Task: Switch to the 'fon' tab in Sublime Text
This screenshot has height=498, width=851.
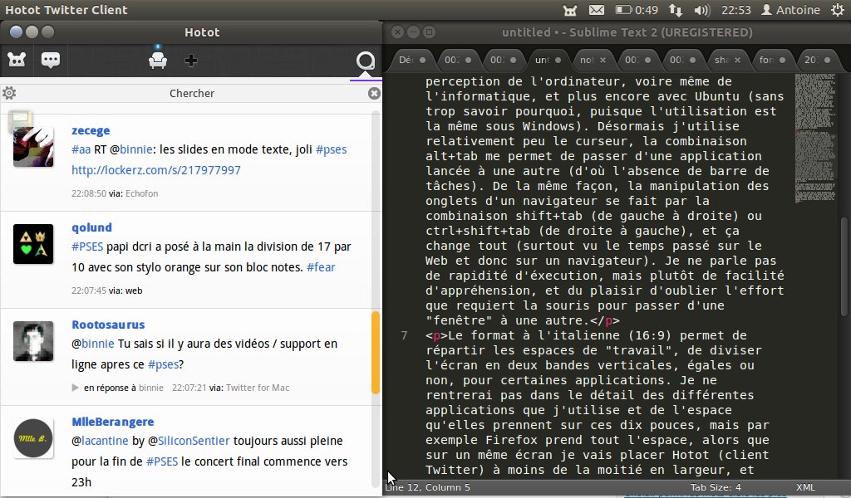Action: (770, 60)
